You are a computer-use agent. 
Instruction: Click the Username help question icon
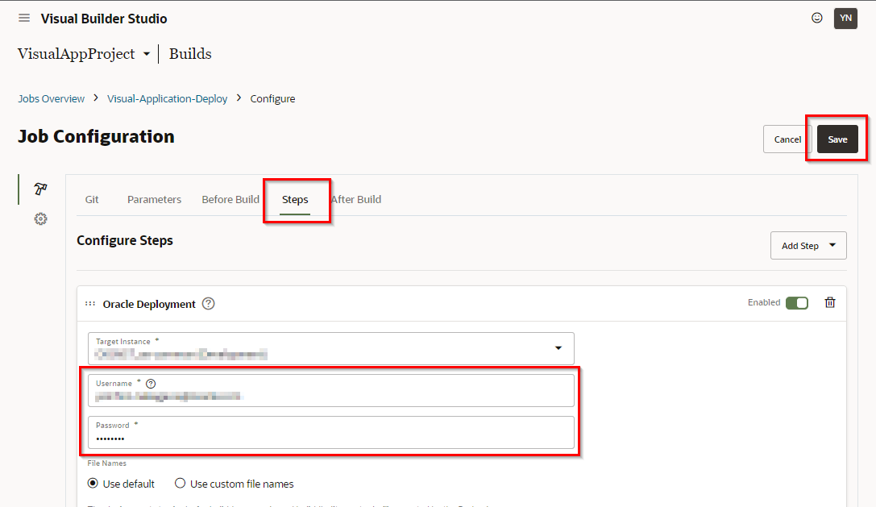pos(150,384)
